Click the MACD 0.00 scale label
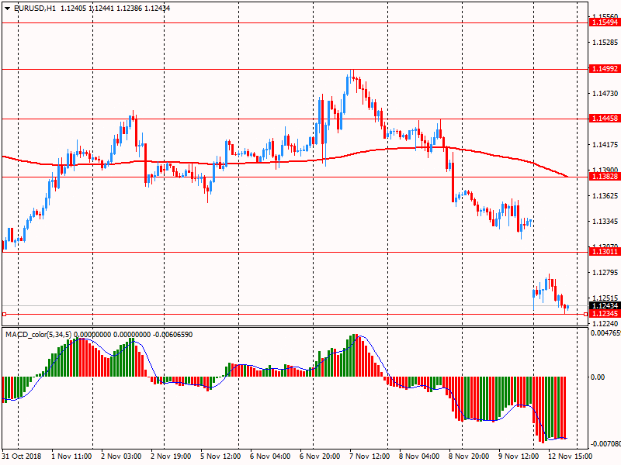This screenshot has height=465, width=621. click(x=598, y=377)
